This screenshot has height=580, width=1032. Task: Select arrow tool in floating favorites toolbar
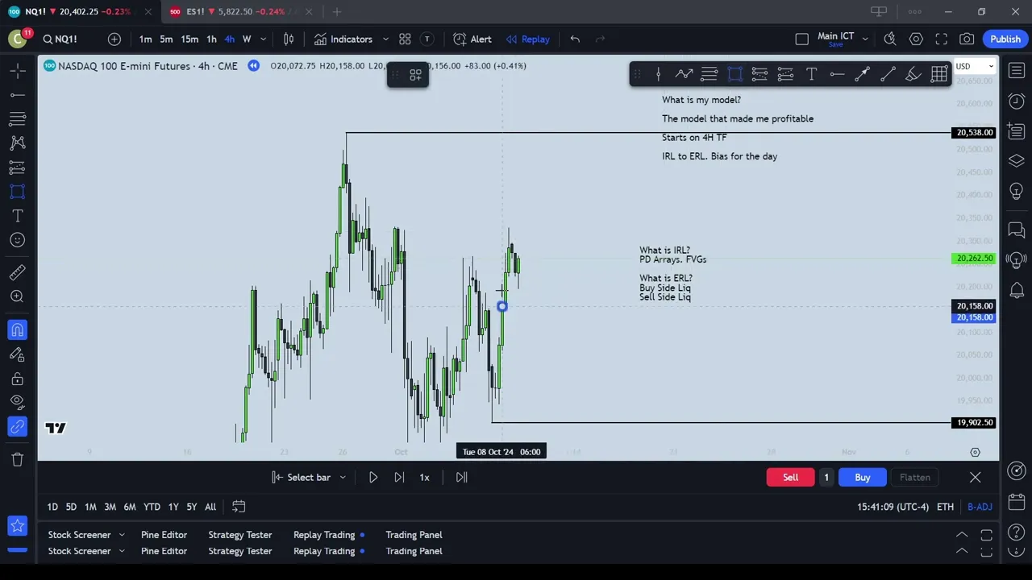[862, 74]
